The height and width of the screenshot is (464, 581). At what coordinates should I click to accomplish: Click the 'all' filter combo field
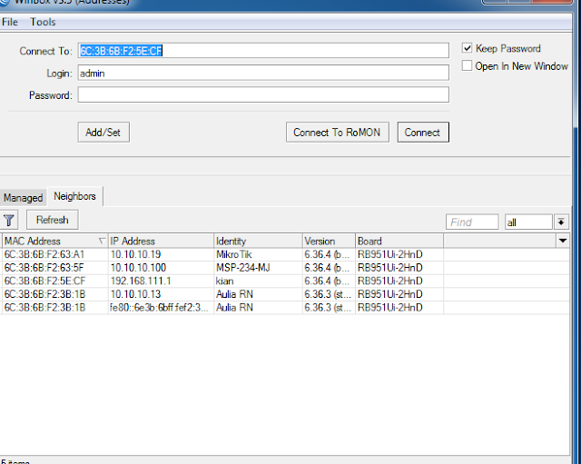click(x=528, y=222)
